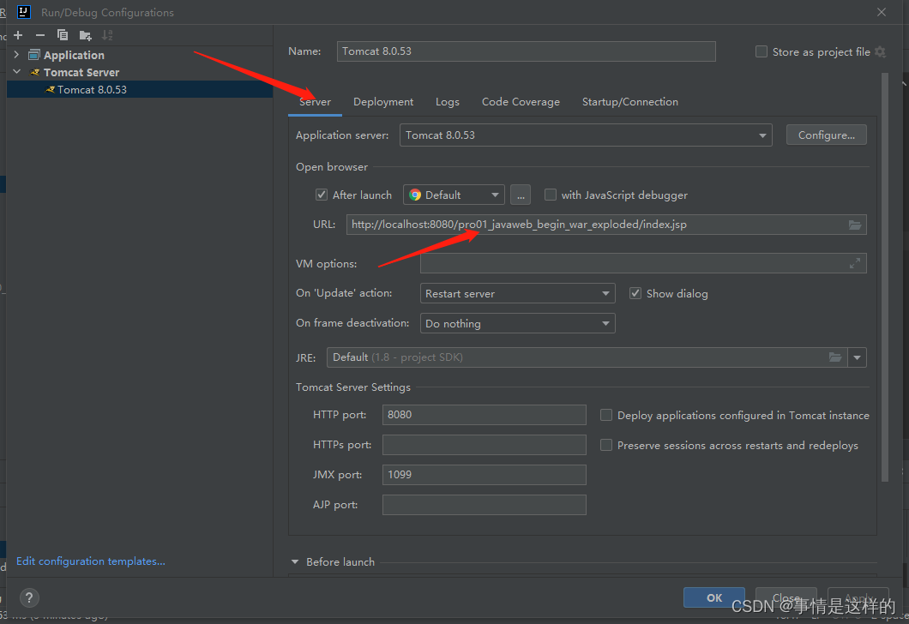Click the browse folder icon in URL field
Image resolution: width=909 pixels, height=624 pixels.
pos(854,225)
